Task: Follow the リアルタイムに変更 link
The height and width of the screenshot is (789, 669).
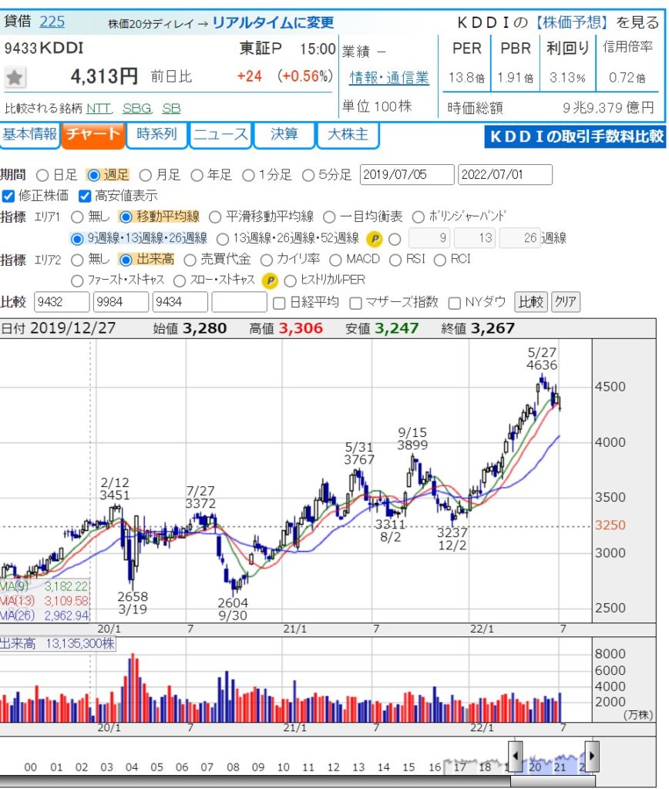Action: (273, 23)
